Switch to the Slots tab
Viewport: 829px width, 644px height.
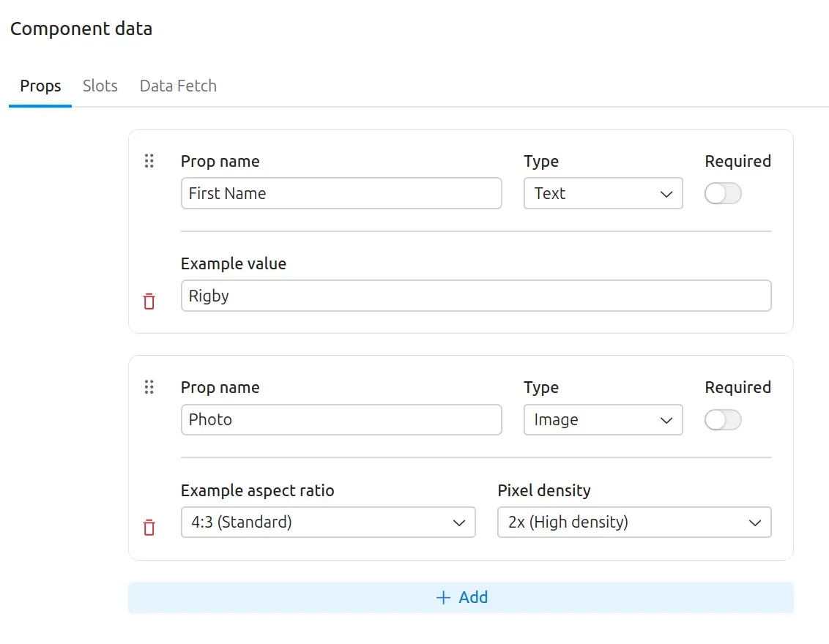[100, 86]
